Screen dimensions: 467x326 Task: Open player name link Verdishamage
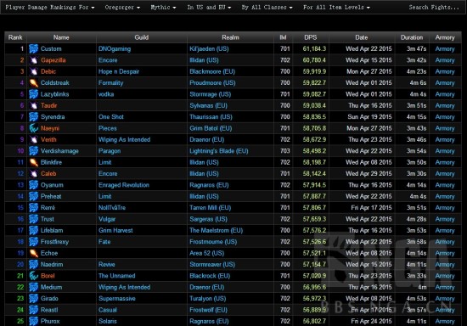pos(59,151)
